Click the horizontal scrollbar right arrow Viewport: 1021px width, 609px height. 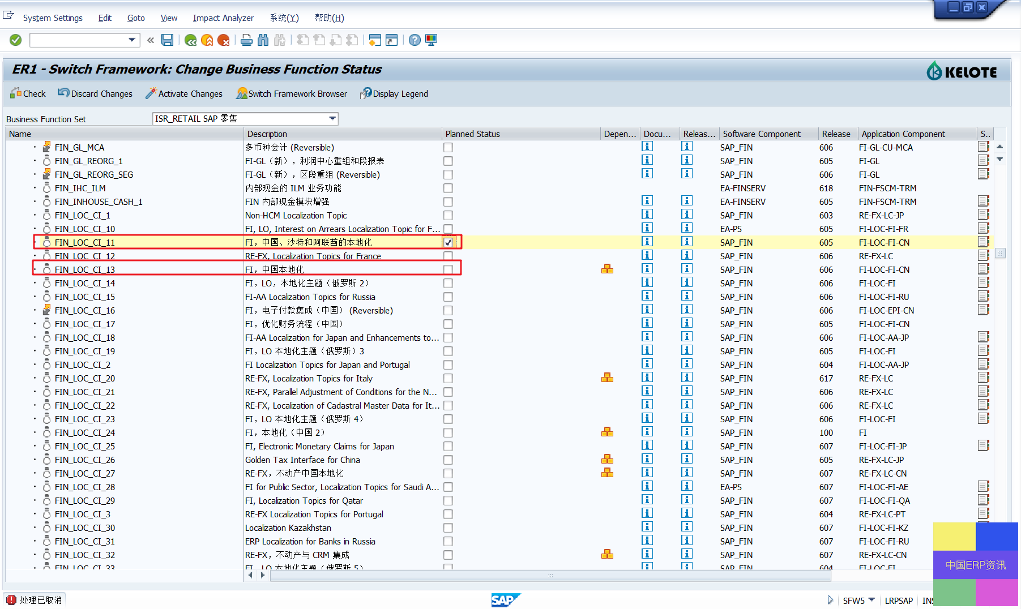262,575
